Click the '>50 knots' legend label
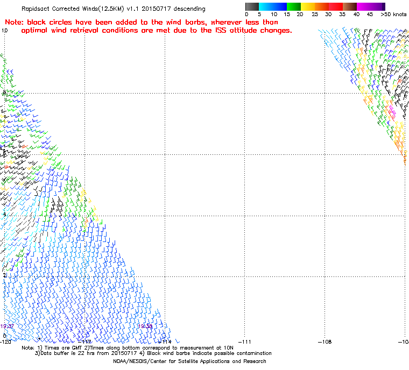This screenshot has height=370, width=409. tap(393, 15)
